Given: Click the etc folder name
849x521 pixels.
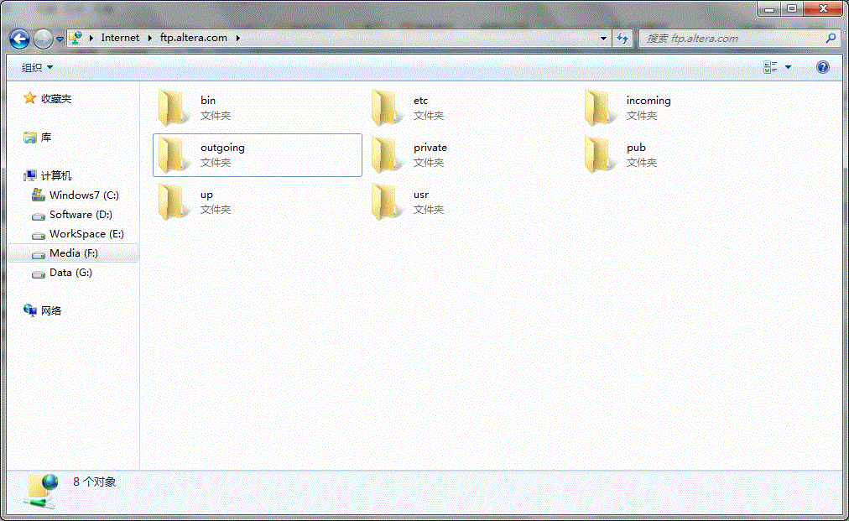Looking at the screenshot, I should pyautogui.click(x=420, y=100).
